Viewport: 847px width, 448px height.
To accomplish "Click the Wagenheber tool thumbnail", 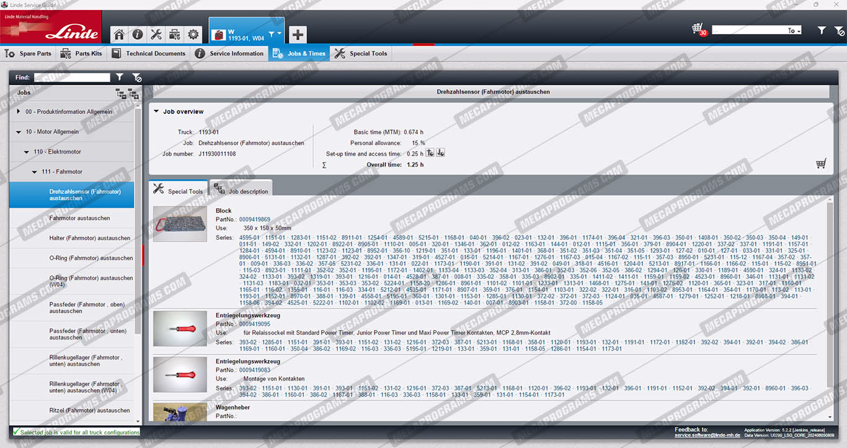I will coord(180,411).
